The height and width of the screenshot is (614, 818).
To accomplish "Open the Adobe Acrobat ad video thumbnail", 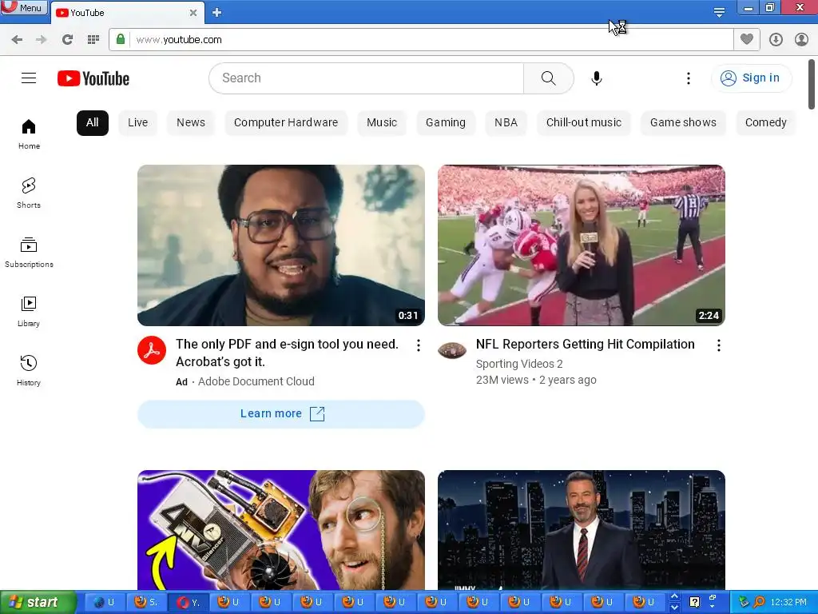I will (x=281, y=245).
